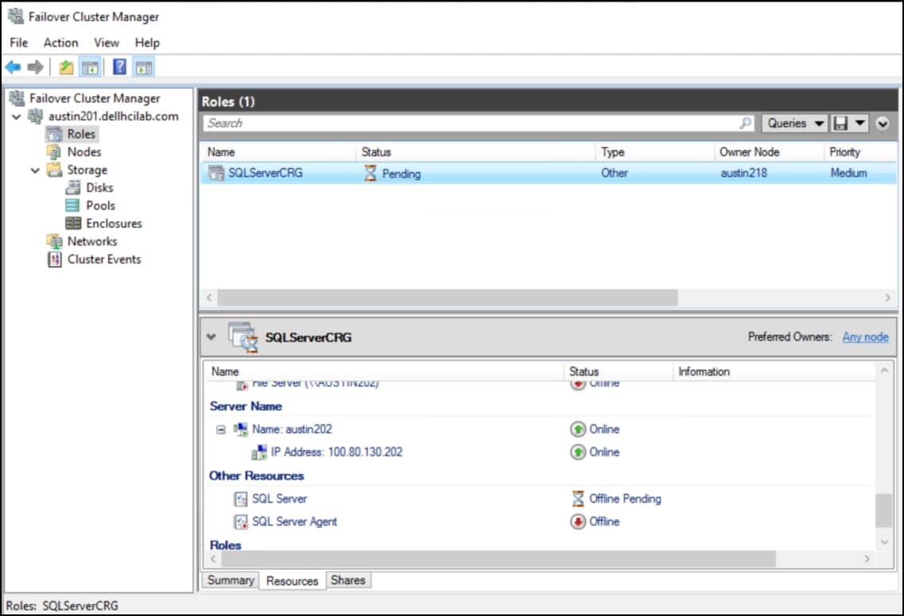Click the resources pane vertical scrollbar

point(884,510)
